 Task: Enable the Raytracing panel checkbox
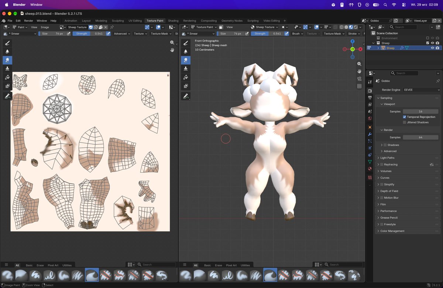click(x=382, y=165)
